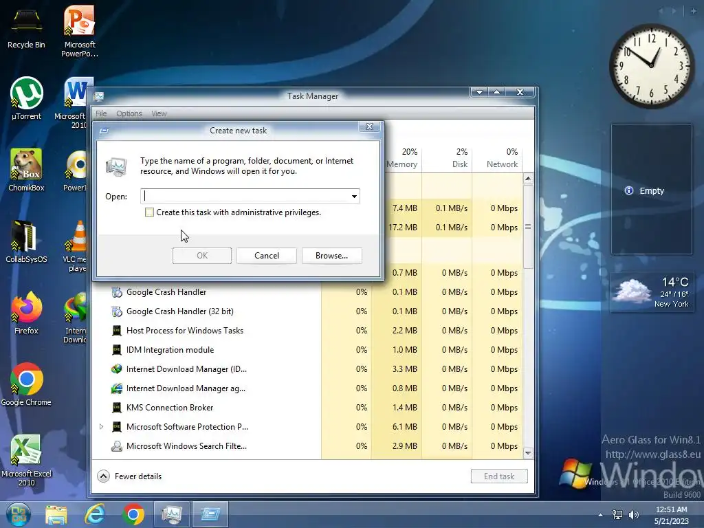Image resolution: width=704 pixels, height=528 pixels.
Task: Click the Internet Download Manager agent process icon
Action: (117, 388)
